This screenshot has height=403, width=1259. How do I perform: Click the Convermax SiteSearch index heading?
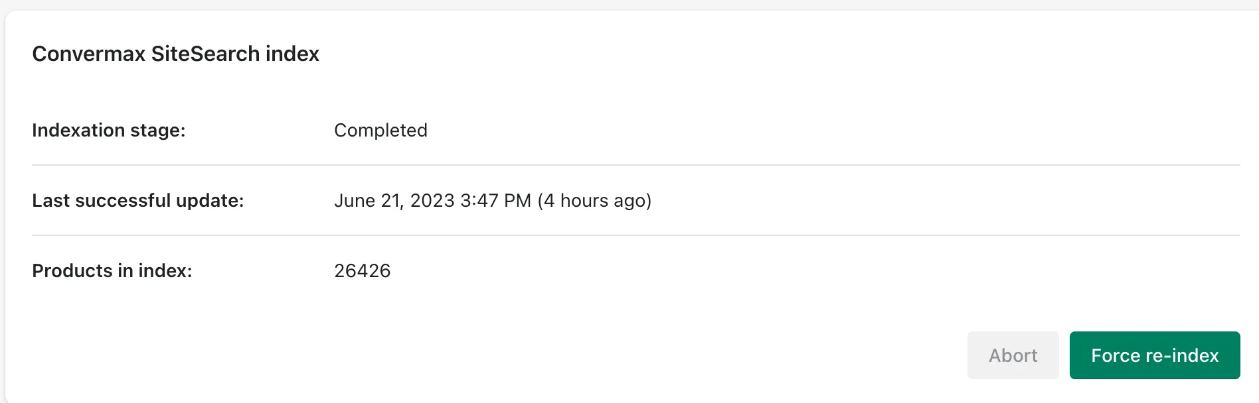pos(175,54)
